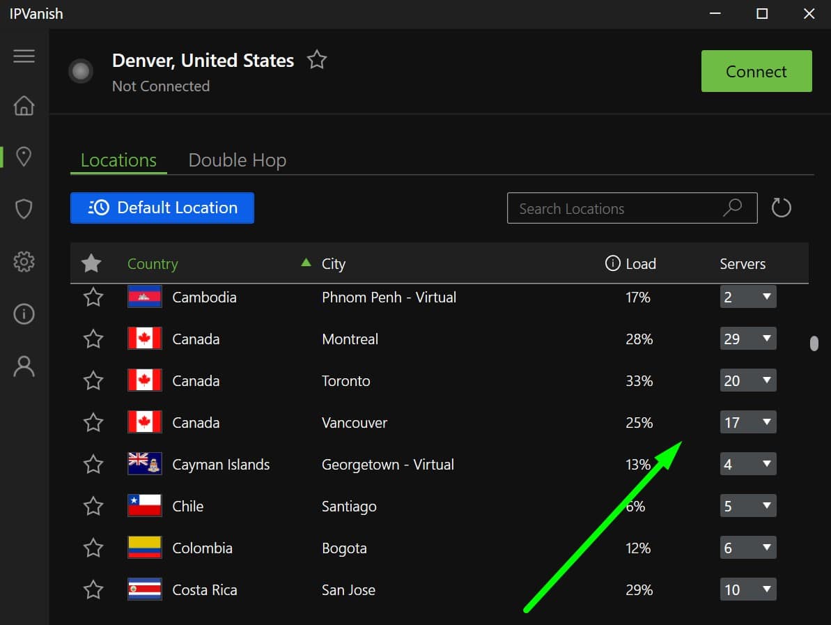Click the Cayman Islands flag icon
This screenshot has width=831, height=625.
[144, 464]
